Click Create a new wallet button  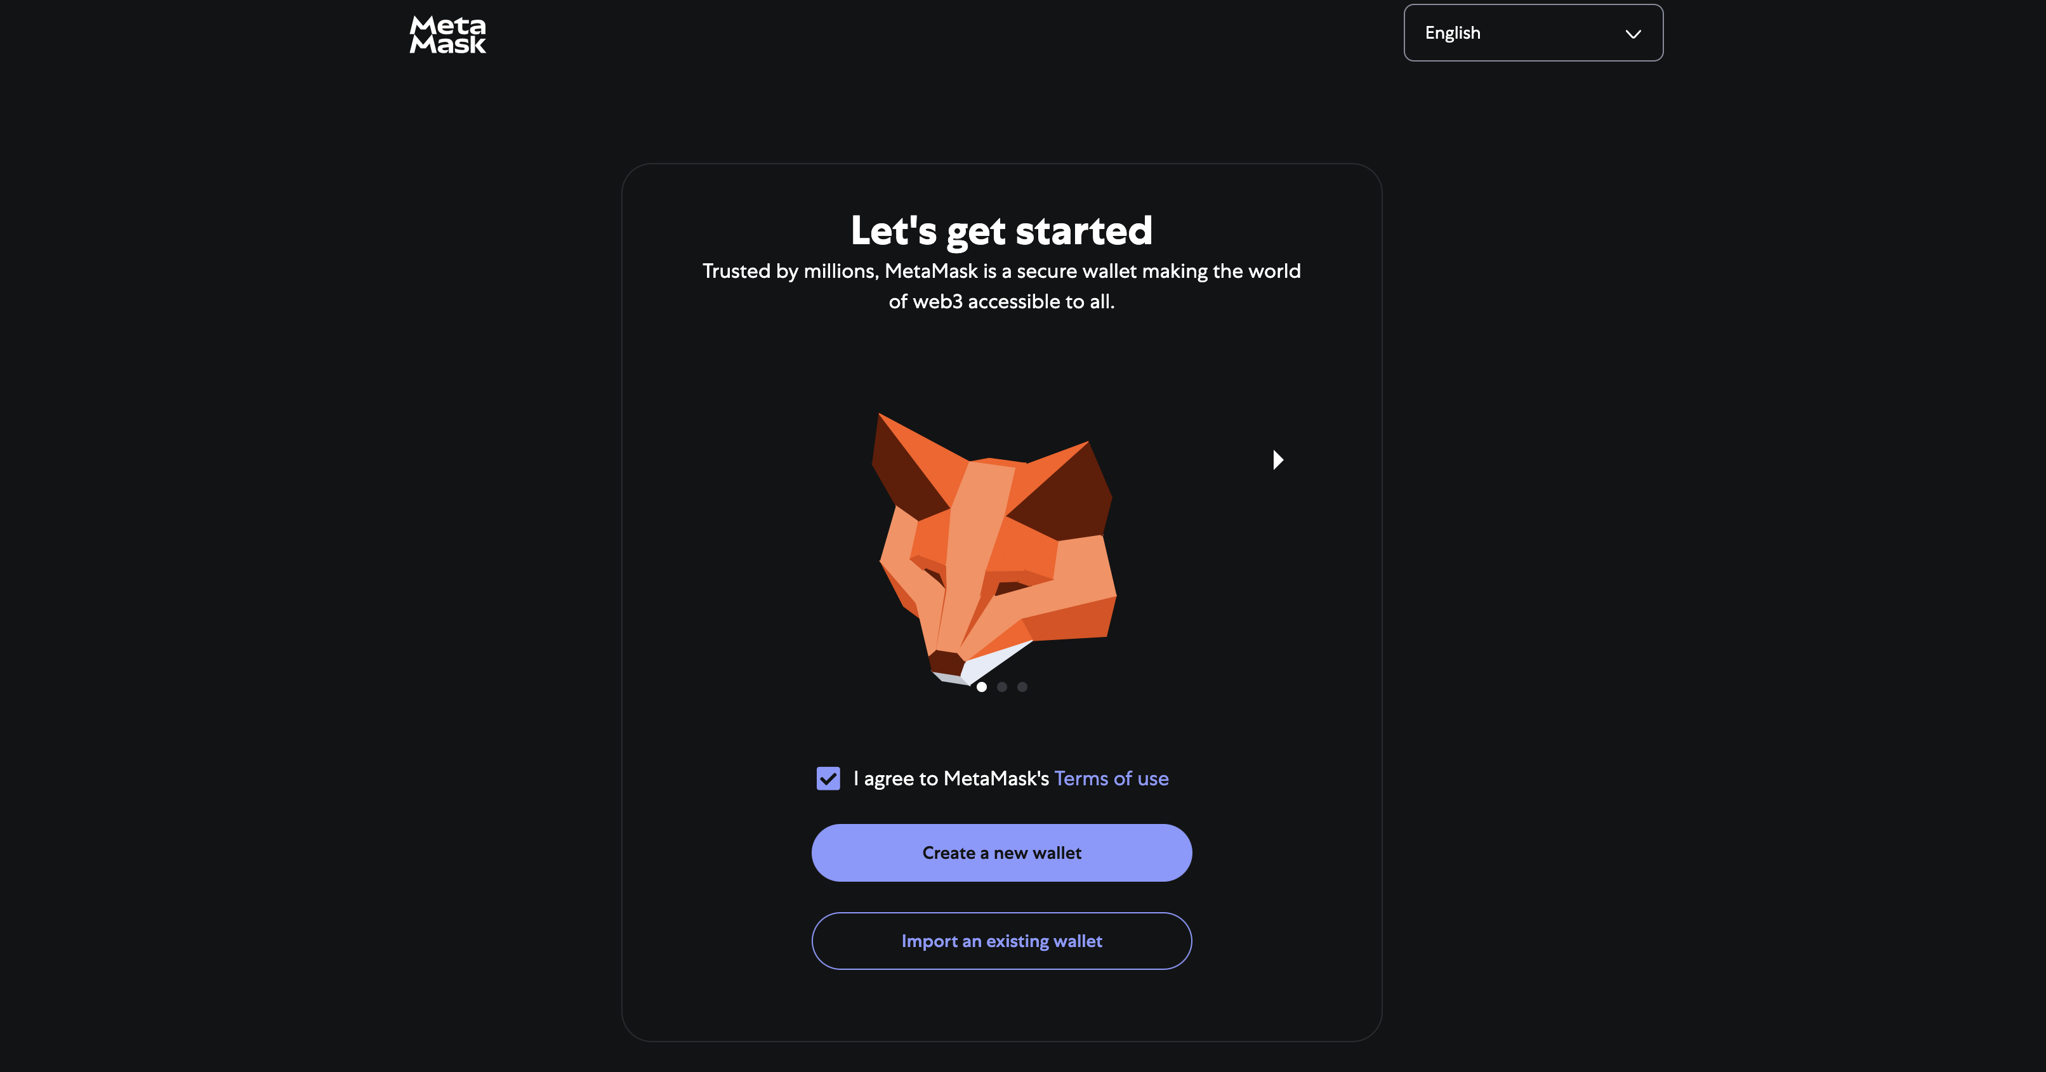1001,853
